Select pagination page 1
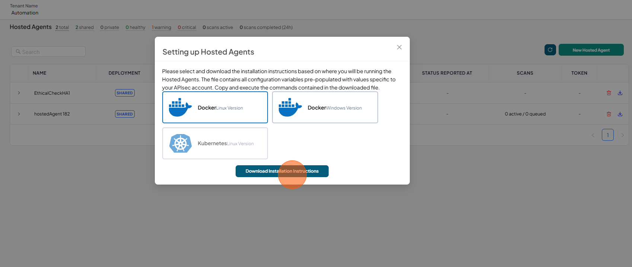Viewport: 632px width, 267px height. [x=608, y=135]
